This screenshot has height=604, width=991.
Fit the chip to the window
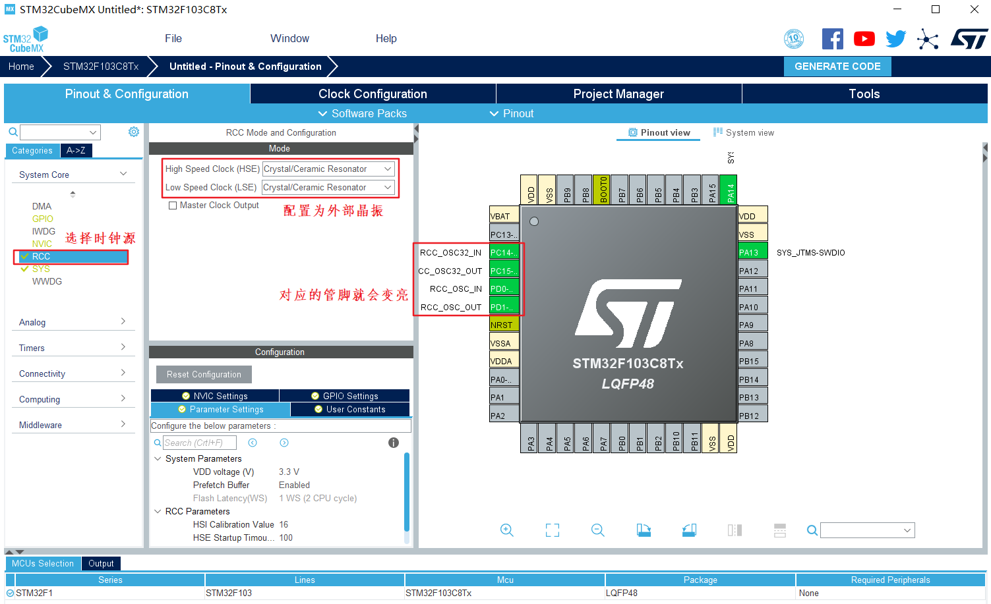click(553, 530)
